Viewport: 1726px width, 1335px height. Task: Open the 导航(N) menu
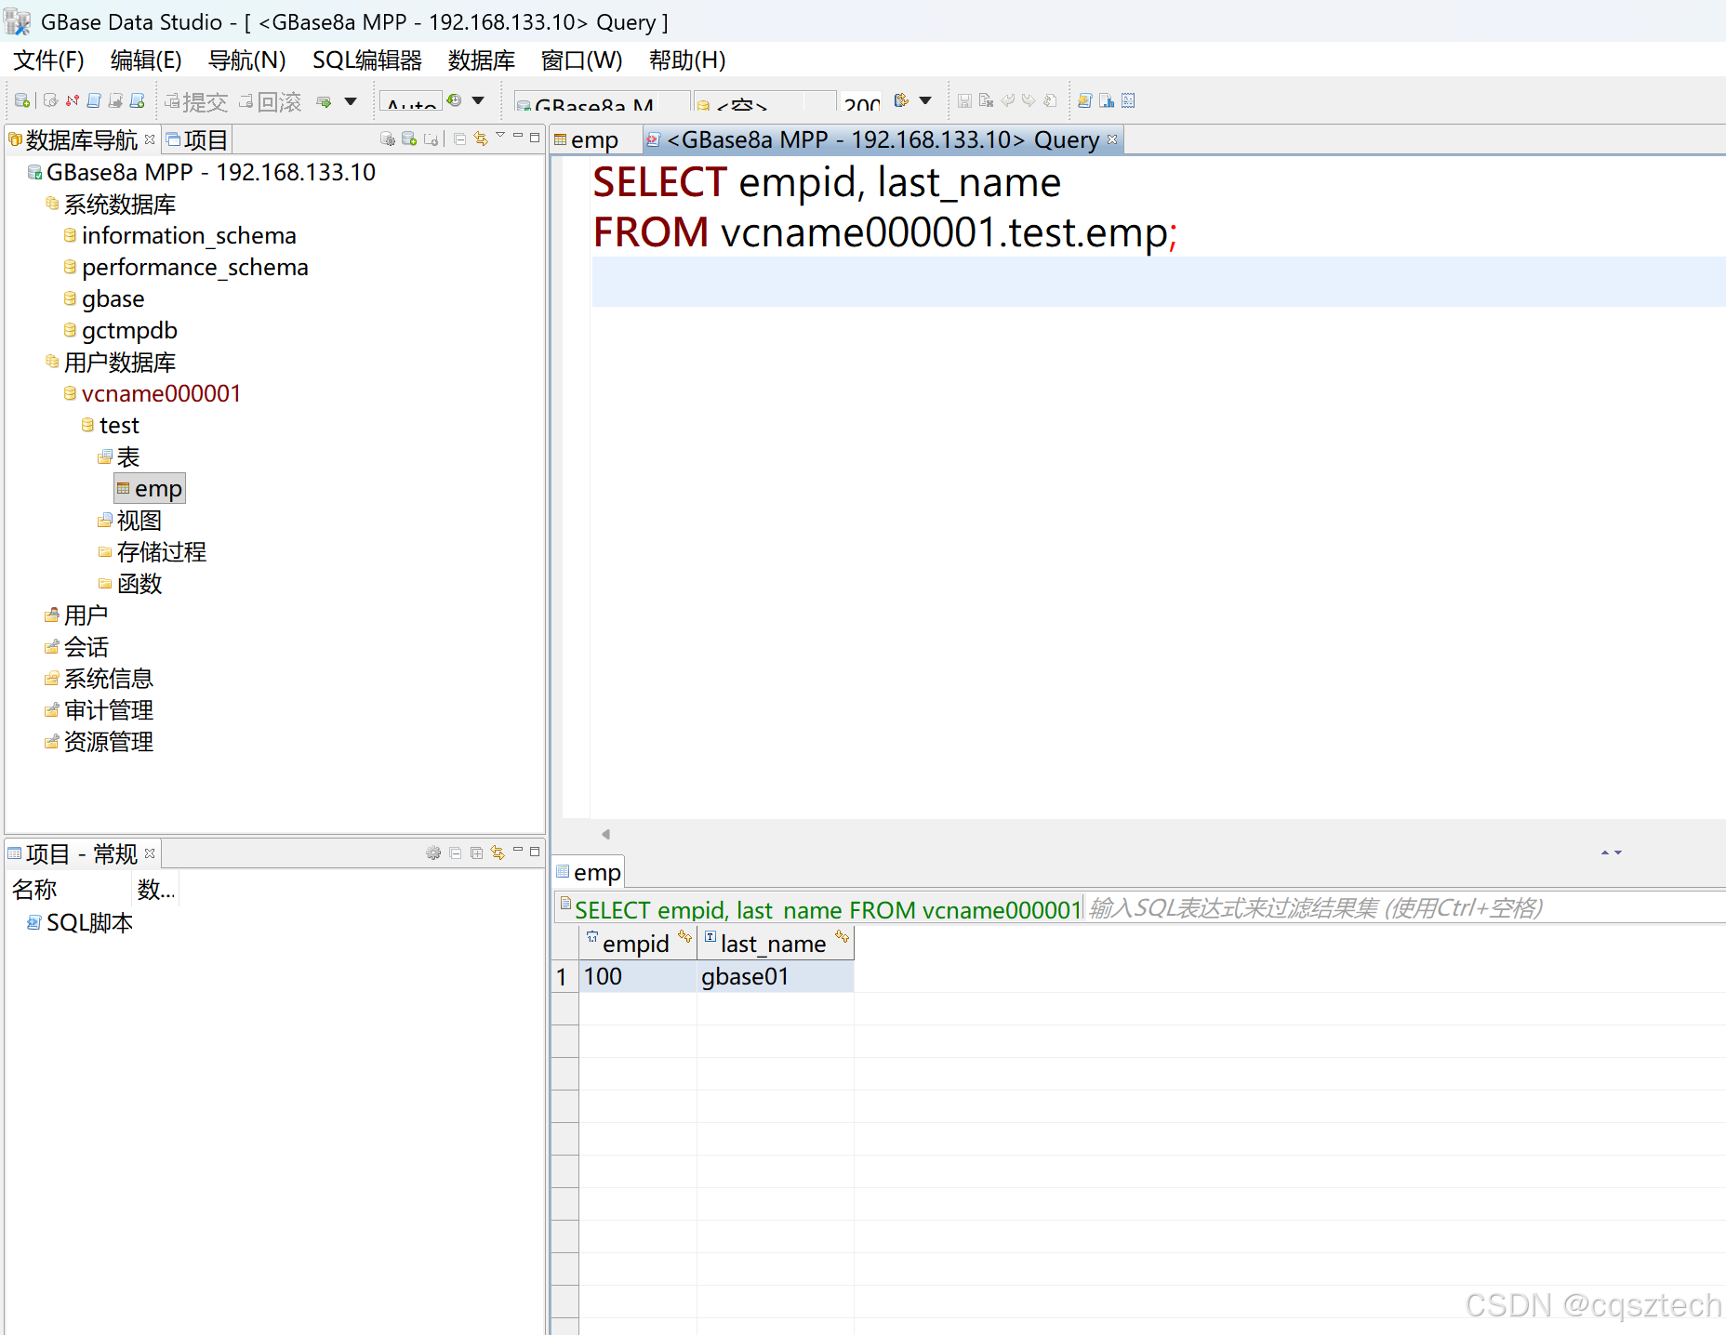tap(246, 60)
